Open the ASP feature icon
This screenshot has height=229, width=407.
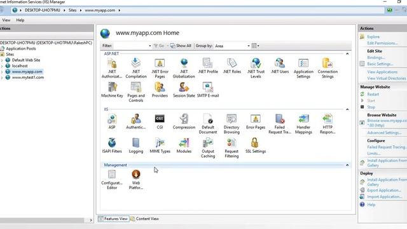(112, 121)
